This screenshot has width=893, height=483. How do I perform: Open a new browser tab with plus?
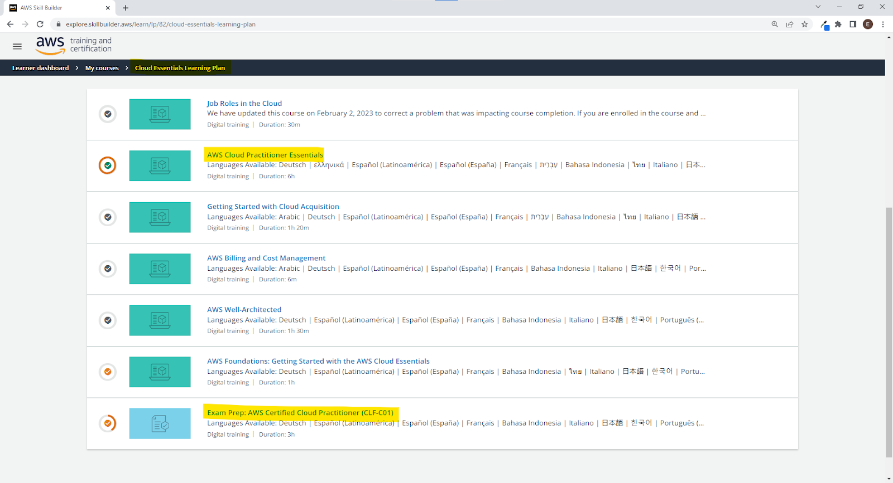(x=126, y=8)
